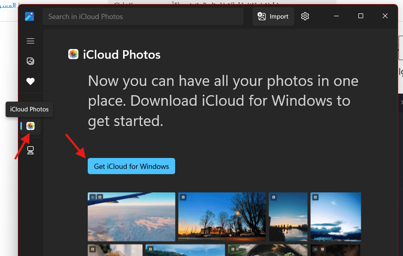The width and height of the screenshot is (403, 256).
Task: Open the cloudy blue sky thumbnail
Action: coord(336,217)
